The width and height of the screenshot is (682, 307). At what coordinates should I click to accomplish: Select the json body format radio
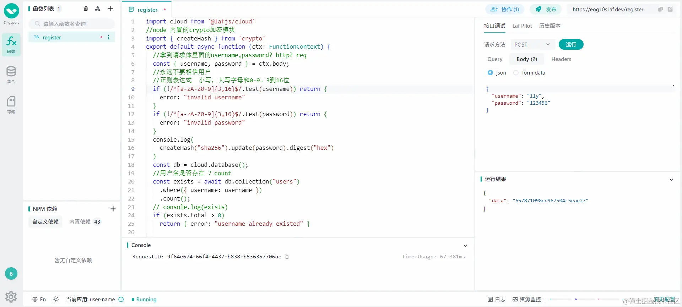(x=490, y=72)
